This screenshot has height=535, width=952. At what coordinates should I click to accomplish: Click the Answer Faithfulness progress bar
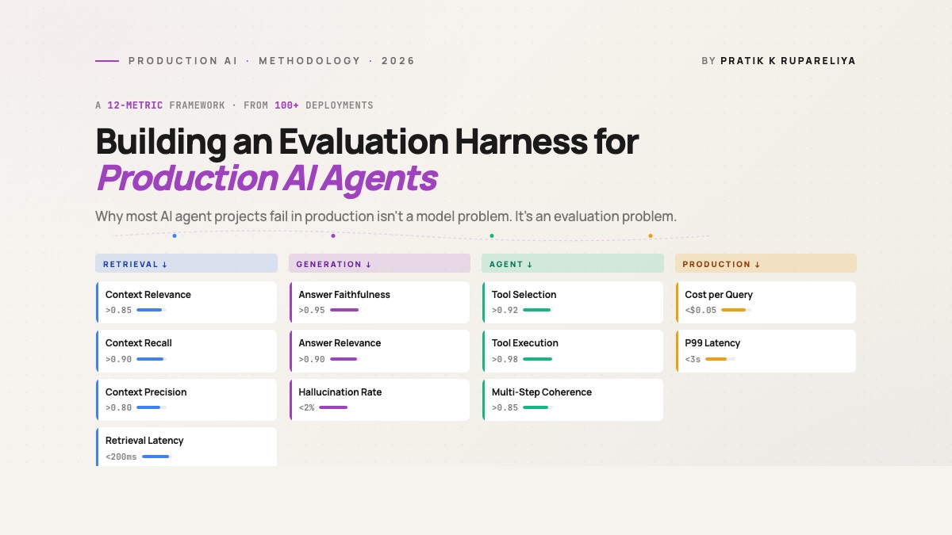345,310
